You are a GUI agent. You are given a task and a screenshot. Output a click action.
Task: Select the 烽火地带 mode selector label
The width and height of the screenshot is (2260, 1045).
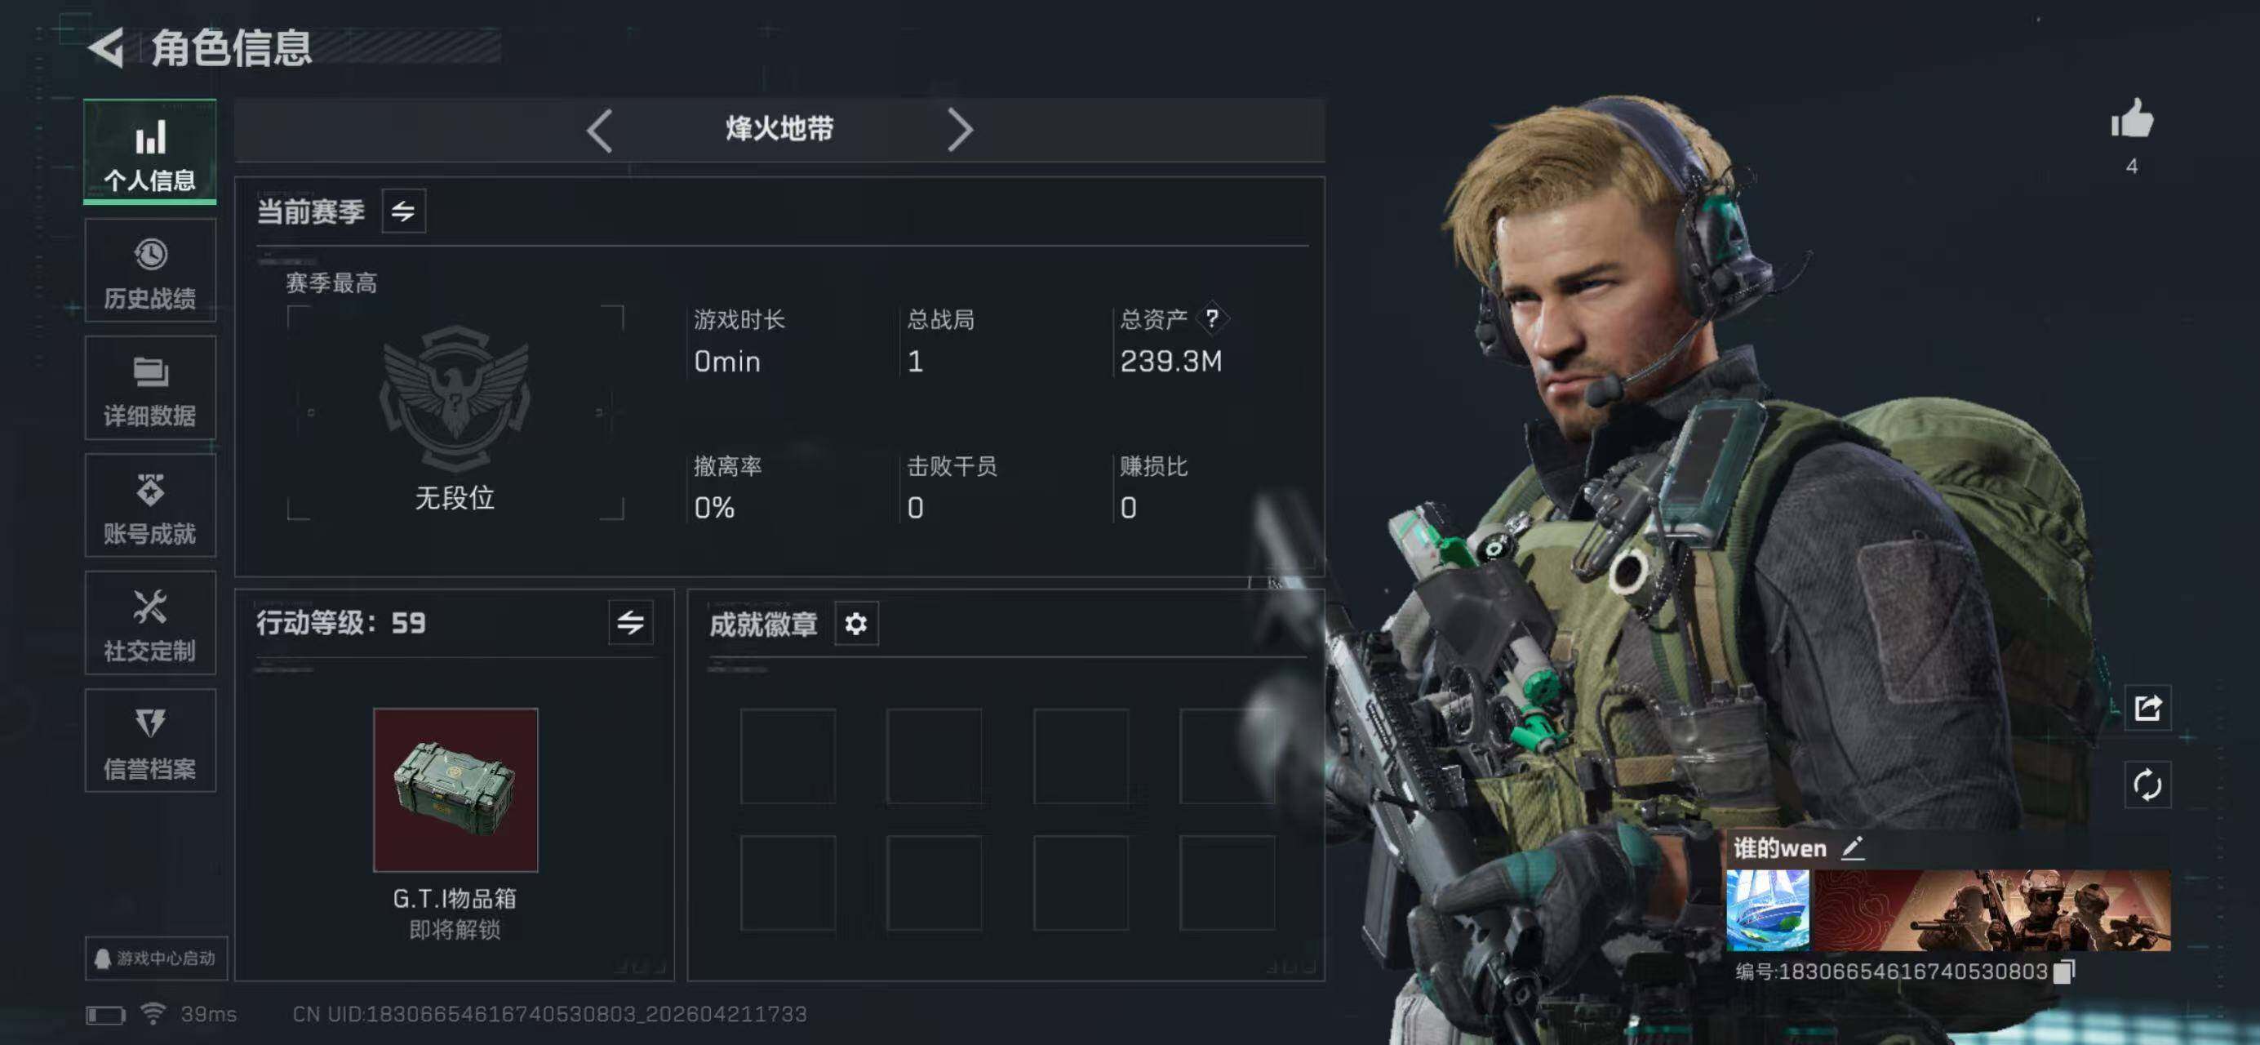click(x=779, y=130)
